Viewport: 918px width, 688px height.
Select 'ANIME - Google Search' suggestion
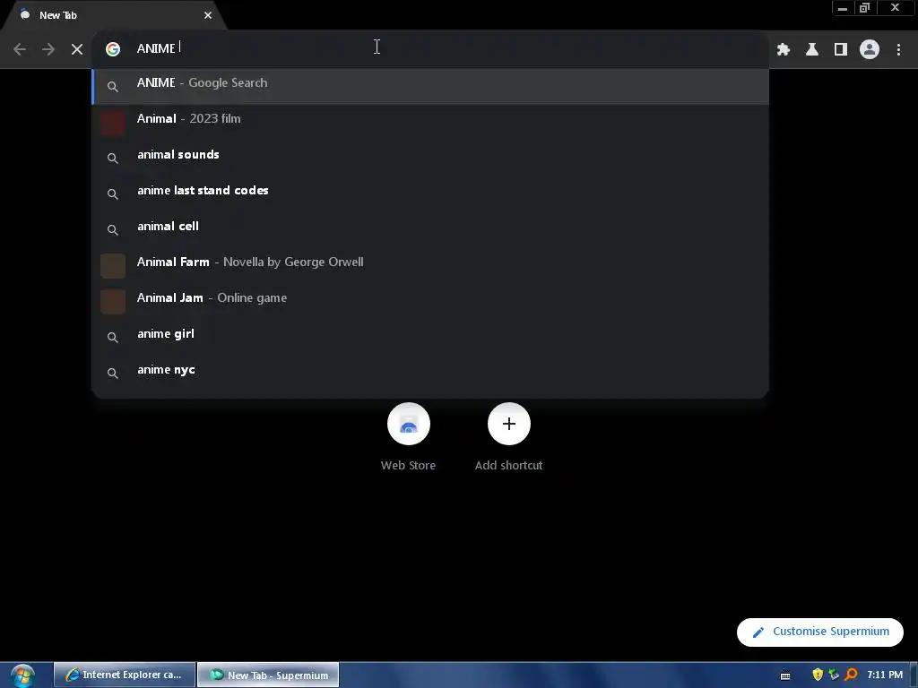click(x=430, y=87)
